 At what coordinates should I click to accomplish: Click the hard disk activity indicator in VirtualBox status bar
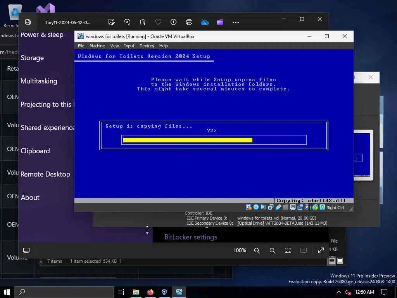point(249,207)
